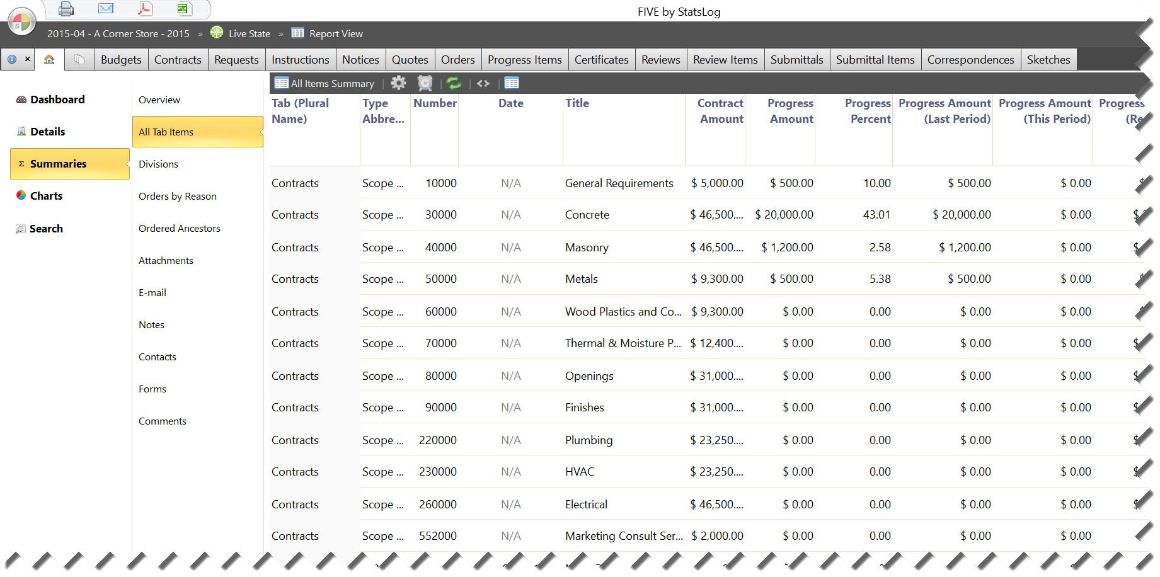Click Electrical title cell
The image size is (1160, 577).
586,505
